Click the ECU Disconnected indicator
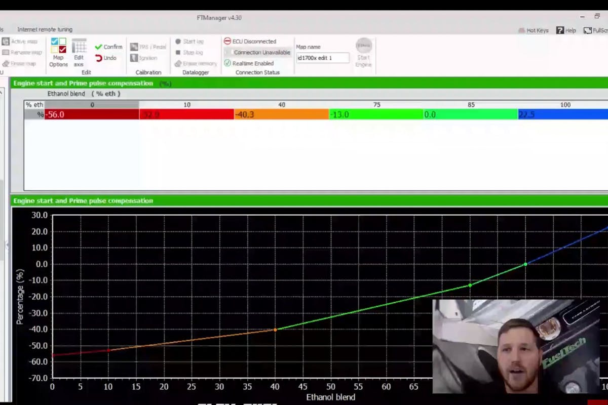 tap(250, 42)
